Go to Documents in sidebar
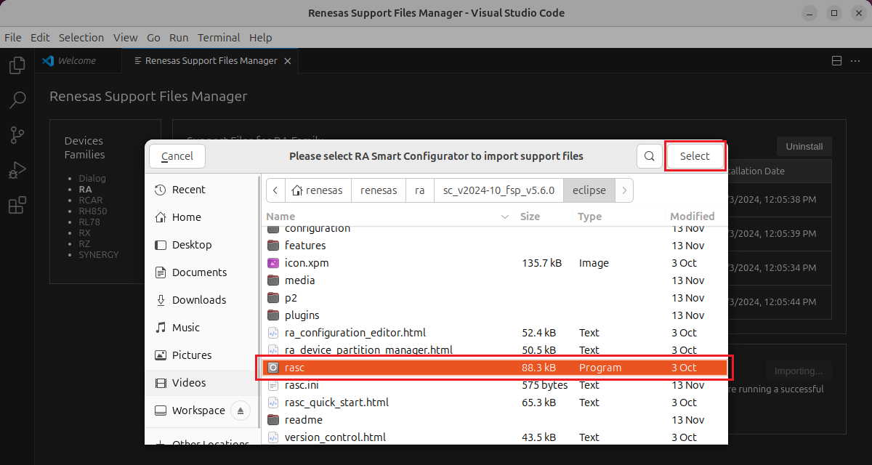The width and height of the screenshot is (872, 465). click(203, 272)
